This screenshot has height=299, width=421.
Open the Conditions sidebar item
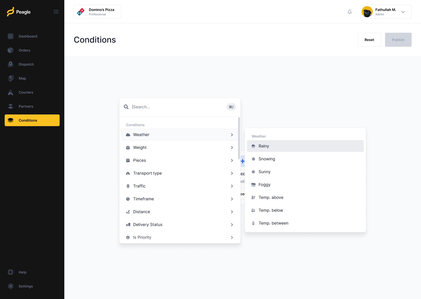[x=32, y=120]
